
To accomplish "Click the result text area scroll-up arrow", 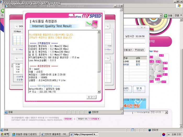I will coord(99,32).
